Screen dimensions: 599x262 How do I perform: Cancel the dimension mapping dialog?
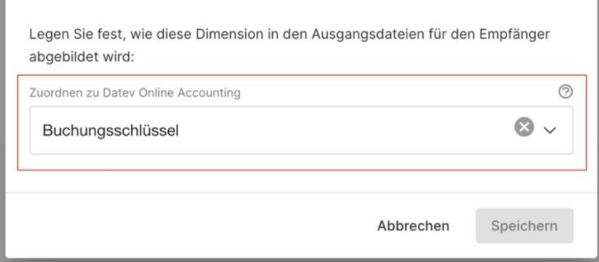413,226
